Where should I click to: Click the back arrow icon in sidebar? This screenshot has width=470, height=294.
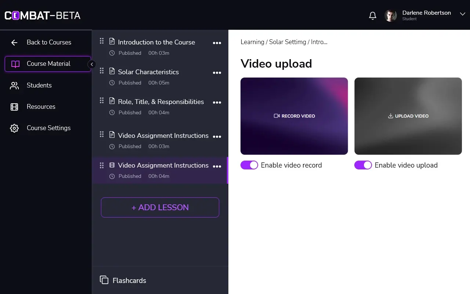coord(14,43)
